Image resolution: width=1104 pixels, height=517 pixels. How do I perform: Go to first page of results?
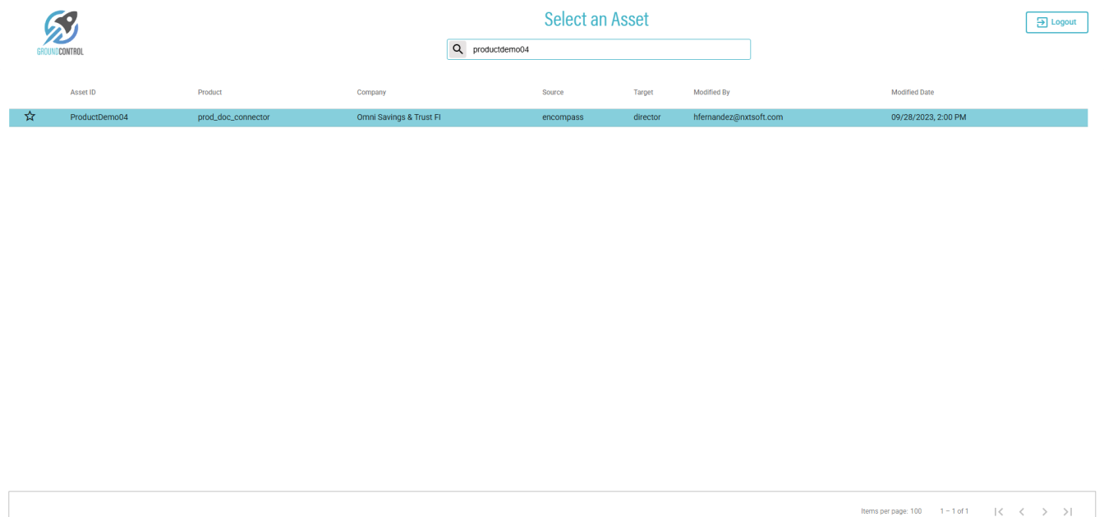999,511
